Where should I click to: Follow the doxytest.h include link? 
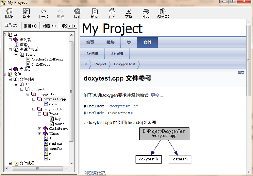click(x=123, y=106)
